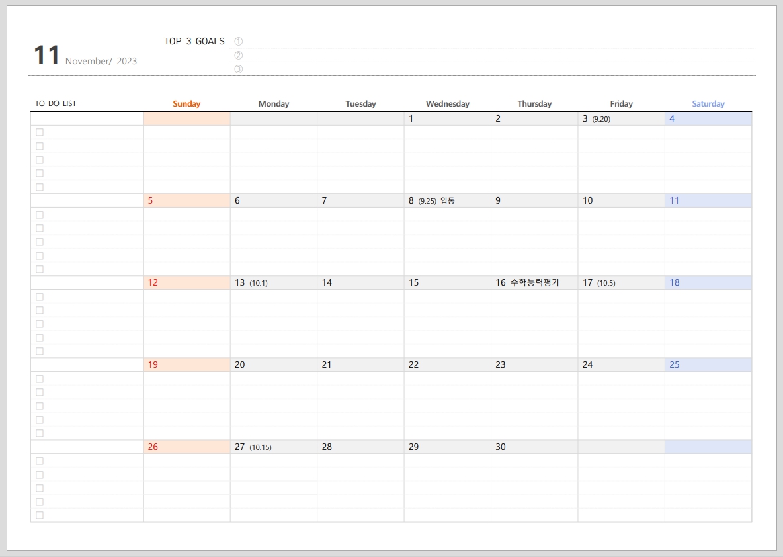783x557 pixels.
Task: Click the Wednesday column header
Action: pos(448,104)
